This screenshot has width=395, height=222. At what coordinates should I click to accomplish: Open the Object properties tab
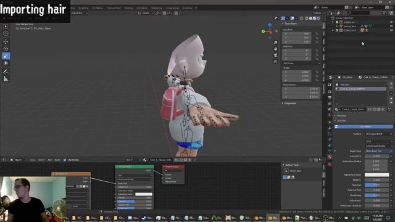coord(330,122)
